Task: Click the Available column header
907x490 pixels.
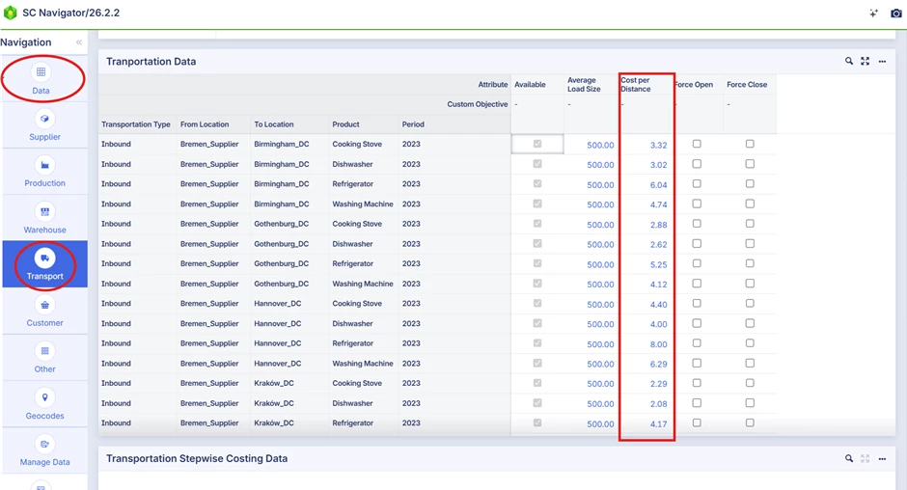Action: click(530, 85)
